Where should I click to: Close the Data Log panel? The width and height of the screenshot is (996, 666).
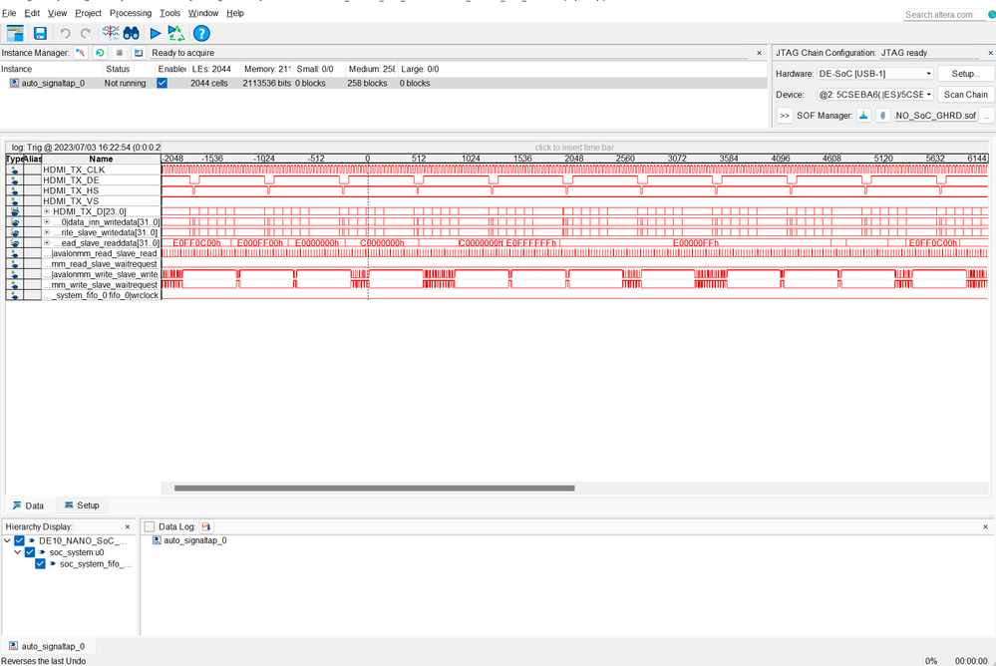pos(985,526)
